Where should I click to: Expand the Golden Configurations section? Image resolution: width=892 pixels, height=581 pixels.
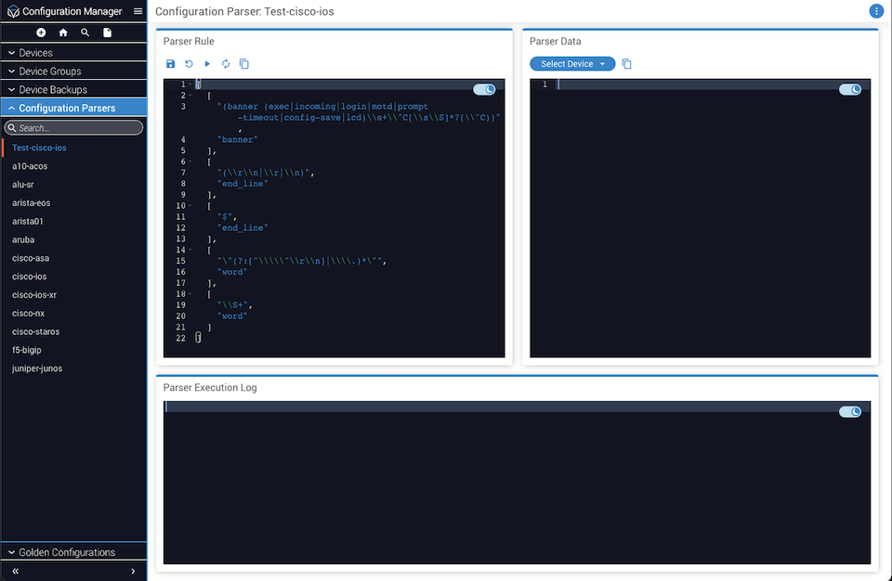click(73, 552)
